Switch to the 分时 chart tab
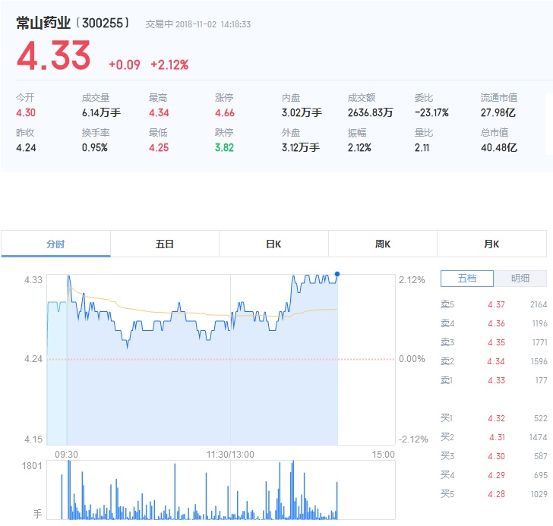 click(55, 244)
